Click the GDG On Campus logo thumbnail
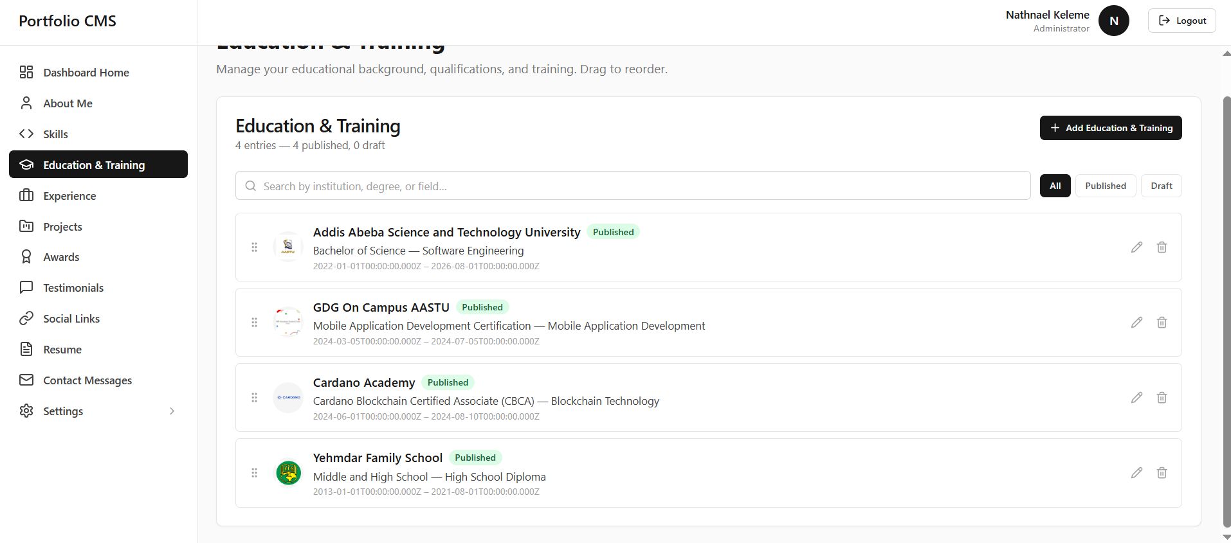The image size is (1231, 543). [x=288, y=322]
